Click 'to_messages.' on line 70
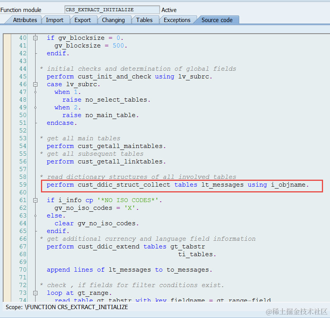330x318 pixels. (189, 270)
